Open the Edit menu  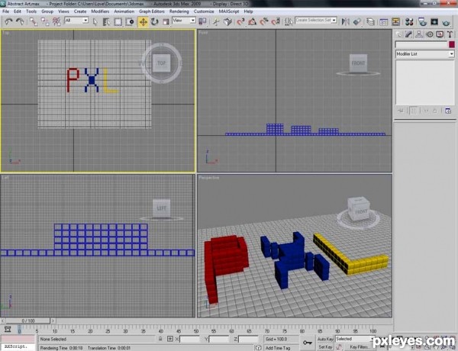coord(18,11)
